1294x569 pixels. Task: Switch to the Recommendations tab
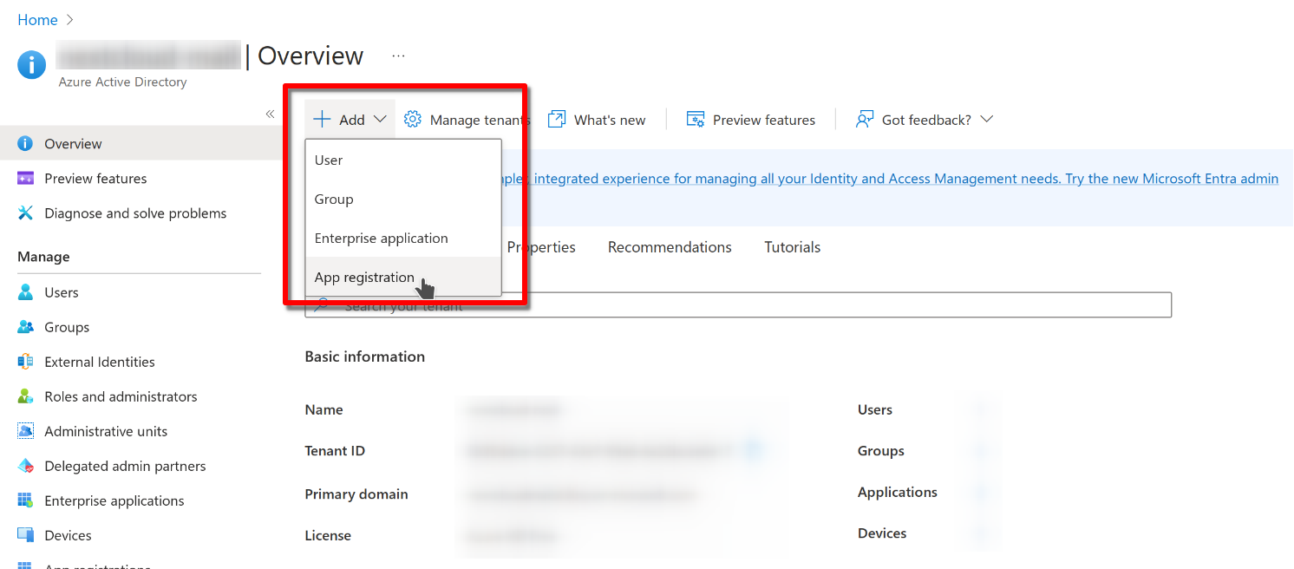670,247
